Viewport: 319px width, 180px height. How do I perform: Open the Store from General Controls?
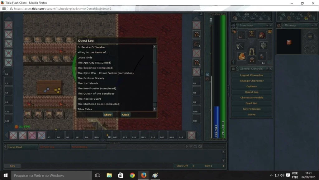click(x=252, y=115)
